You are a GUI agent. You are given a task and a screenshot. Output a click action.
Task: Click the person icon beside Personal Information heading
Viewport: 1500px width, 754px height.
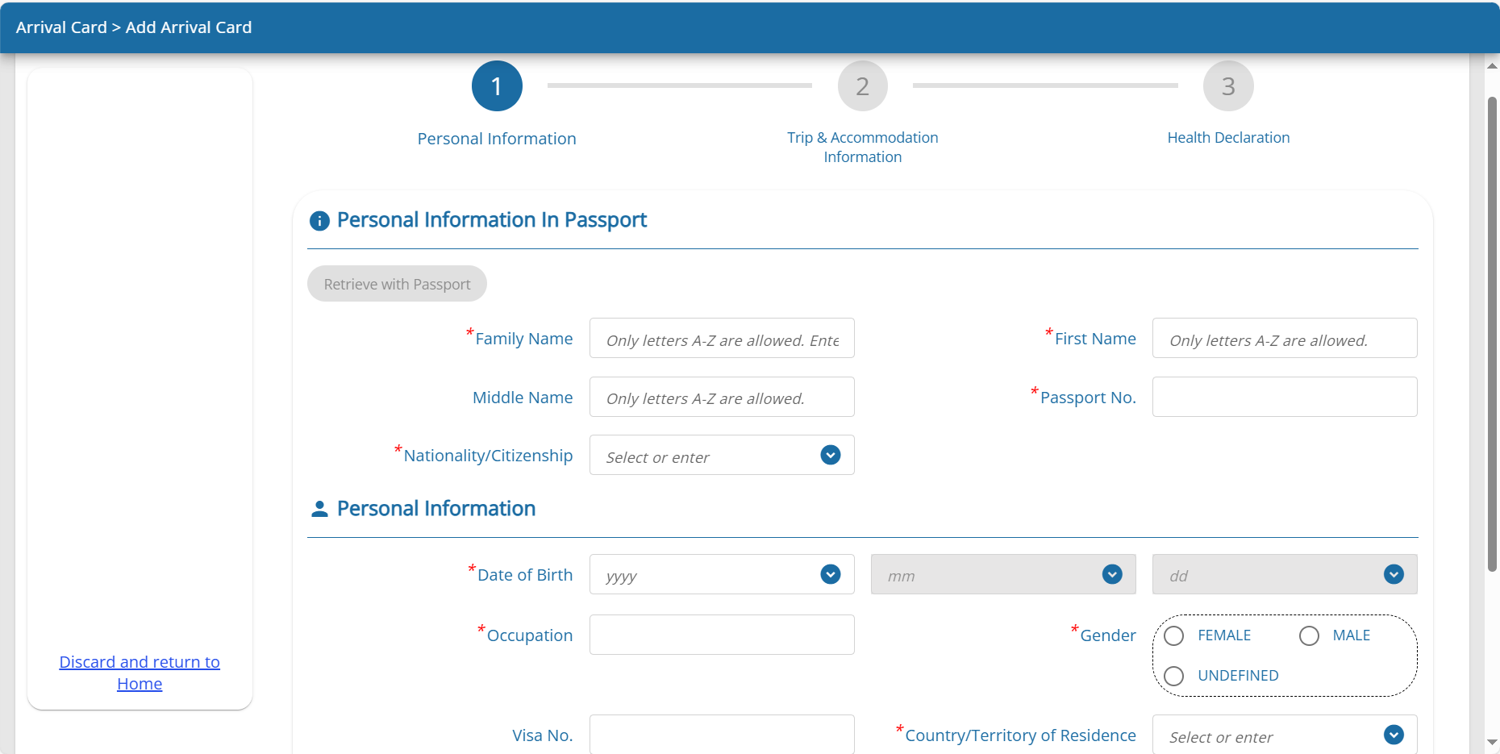click(x=319, y=509)
